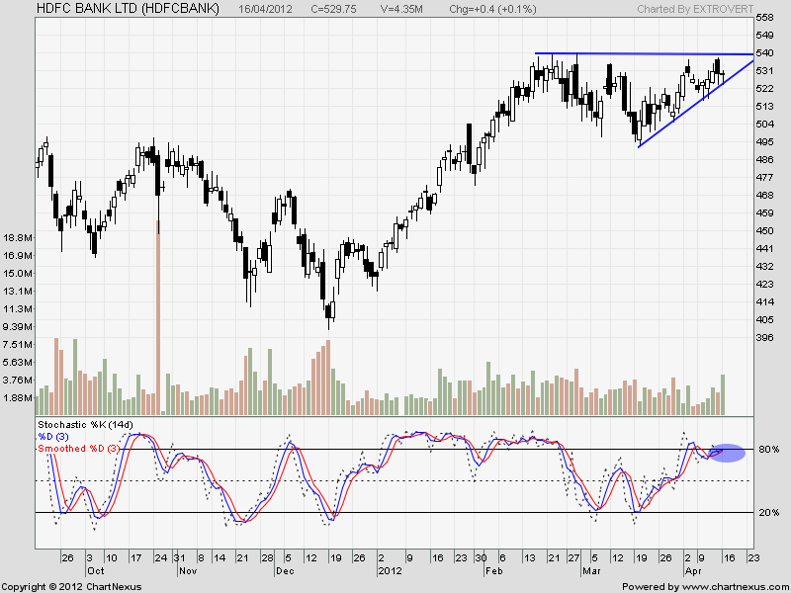Click the Charted By EXTROVERT watermark
791x593 pixels.
point(693,8)
